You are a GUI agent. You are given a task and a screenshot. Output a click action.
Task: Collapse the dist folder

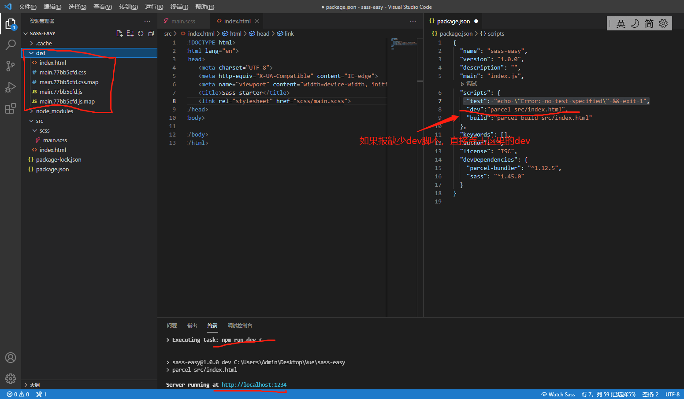point(41,53)
